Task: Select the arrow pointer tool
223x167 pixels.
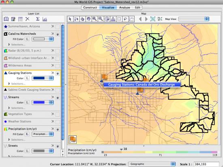Action: [x=70, y=19]
